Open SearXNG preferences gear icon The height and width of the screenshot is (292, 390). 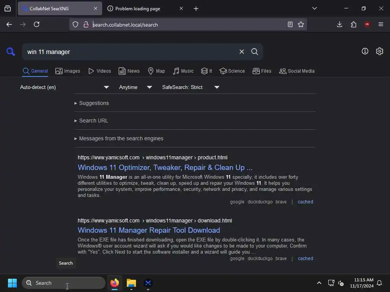[379, 51]
